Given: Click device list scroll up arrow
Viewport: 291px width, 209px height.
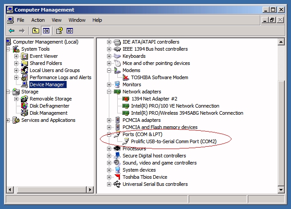Looking at the screenshot, I should tap(281, 42).
